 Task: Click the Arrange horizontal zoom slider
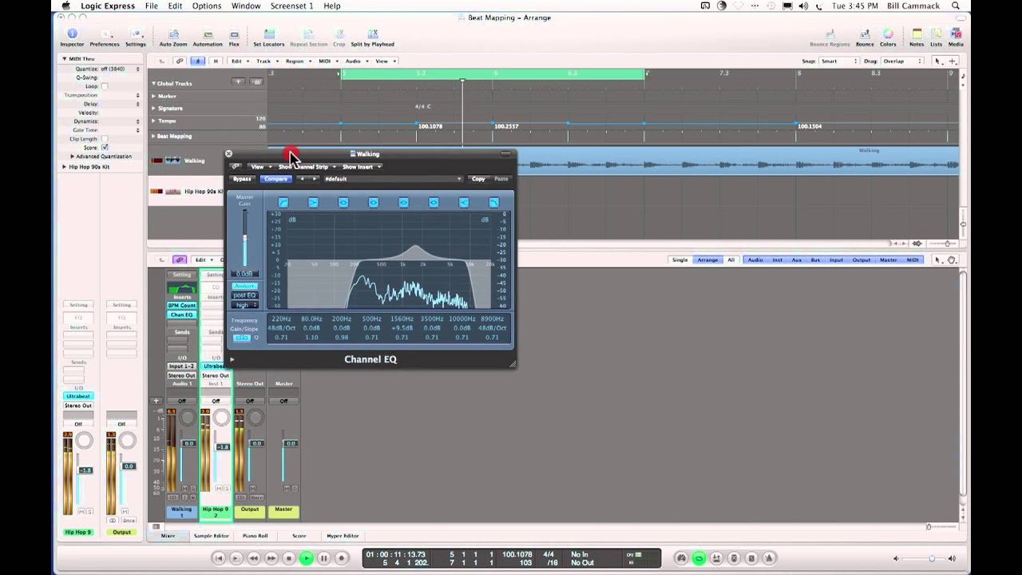tap(947, 243)
